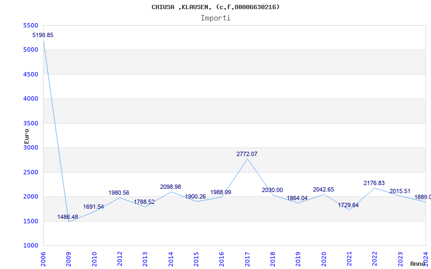Click the 2030.00 data label

click(272, 190)
